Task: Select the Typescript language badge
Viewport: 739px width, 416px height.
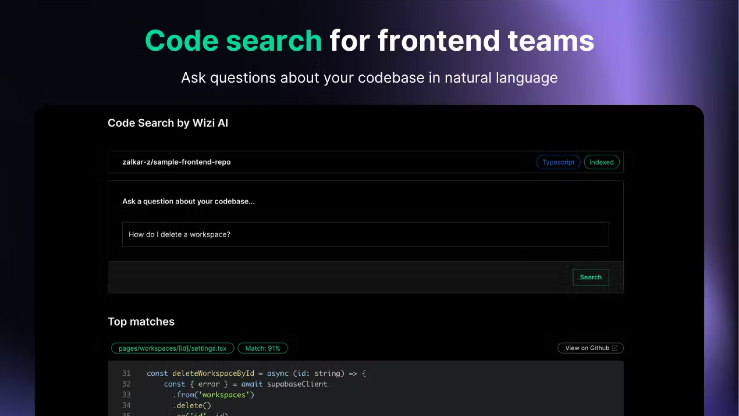Action: click(558, 162)
